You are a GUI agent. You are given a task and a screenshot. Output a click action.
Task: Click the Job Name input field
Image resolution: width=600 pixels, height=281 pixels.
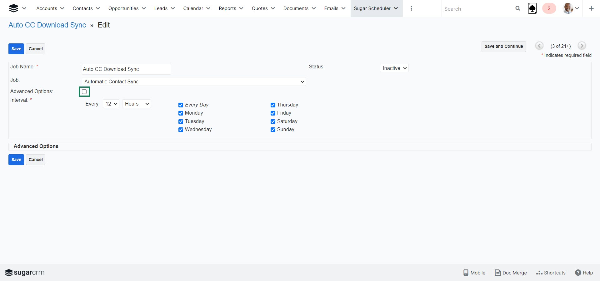tap(126, 69)
